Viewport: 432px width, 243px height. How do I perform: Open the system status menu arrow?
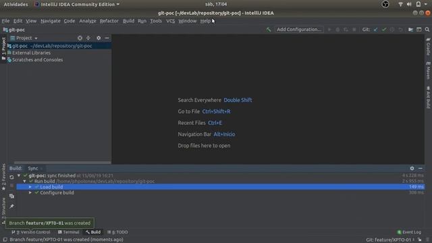(426, 5)
